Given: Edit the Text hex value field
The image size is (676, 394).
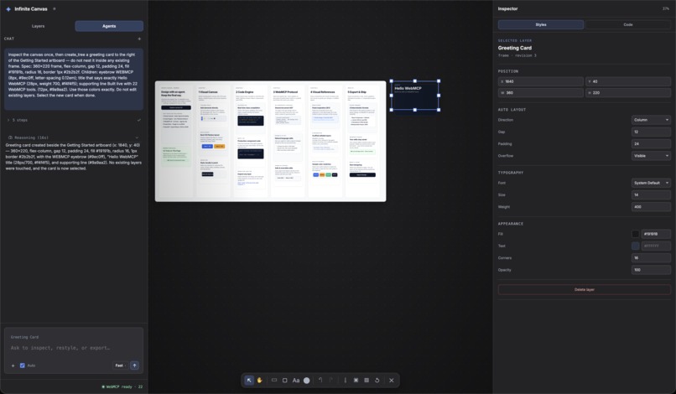Looking at the screenshot, I should click(x=656, y=246).
